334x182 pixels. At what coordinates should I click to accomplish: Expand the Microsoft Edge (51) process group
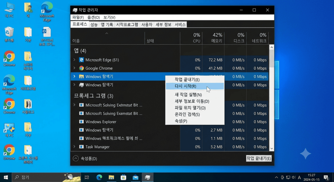[x=74, y=60]
